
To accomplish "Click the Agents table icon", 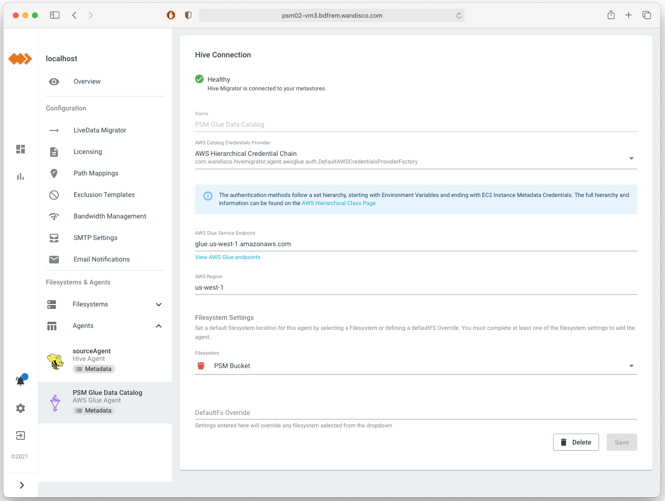I will click(x=52, y=326).
